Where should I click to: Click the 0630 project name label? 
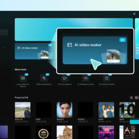[101, 119]
